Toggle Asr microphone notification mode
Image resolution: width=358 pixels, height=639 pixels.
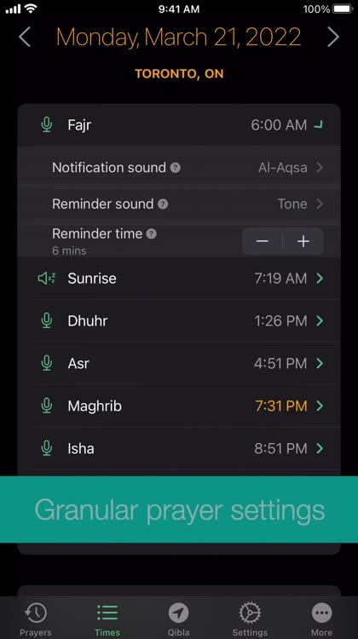point(47,363)
